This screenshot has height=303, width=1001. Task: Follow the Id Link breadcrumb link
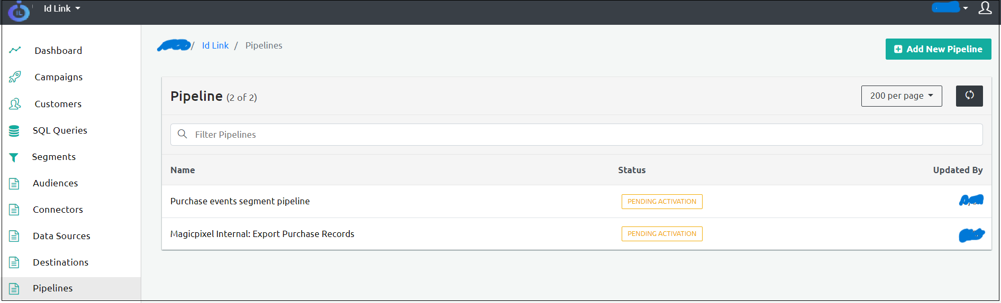(x=215, y=45)
